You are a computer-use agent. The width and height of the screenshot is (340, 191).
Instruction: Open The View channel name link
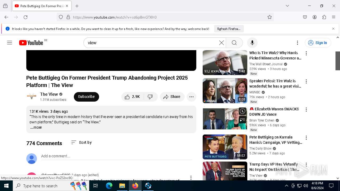(49, 94)
